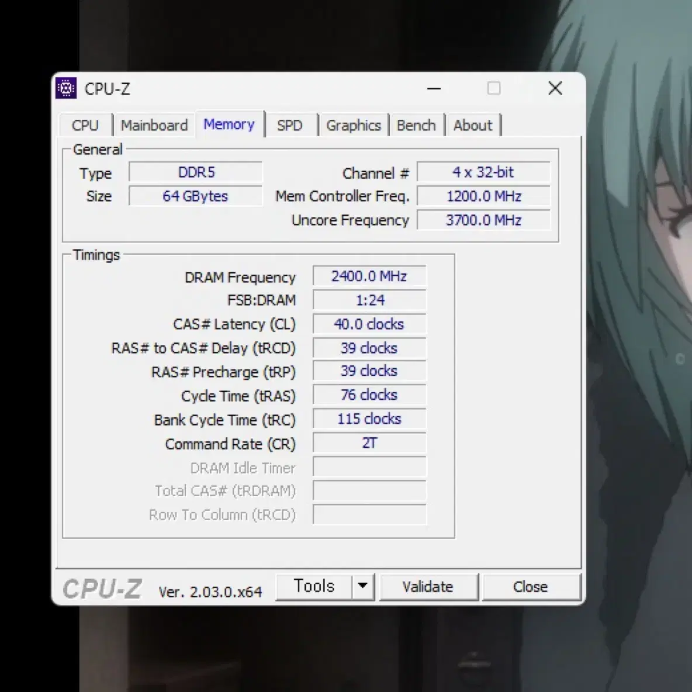Click the Command Rate (CR) label
This screenshot has height=692, width=692.
230,444
